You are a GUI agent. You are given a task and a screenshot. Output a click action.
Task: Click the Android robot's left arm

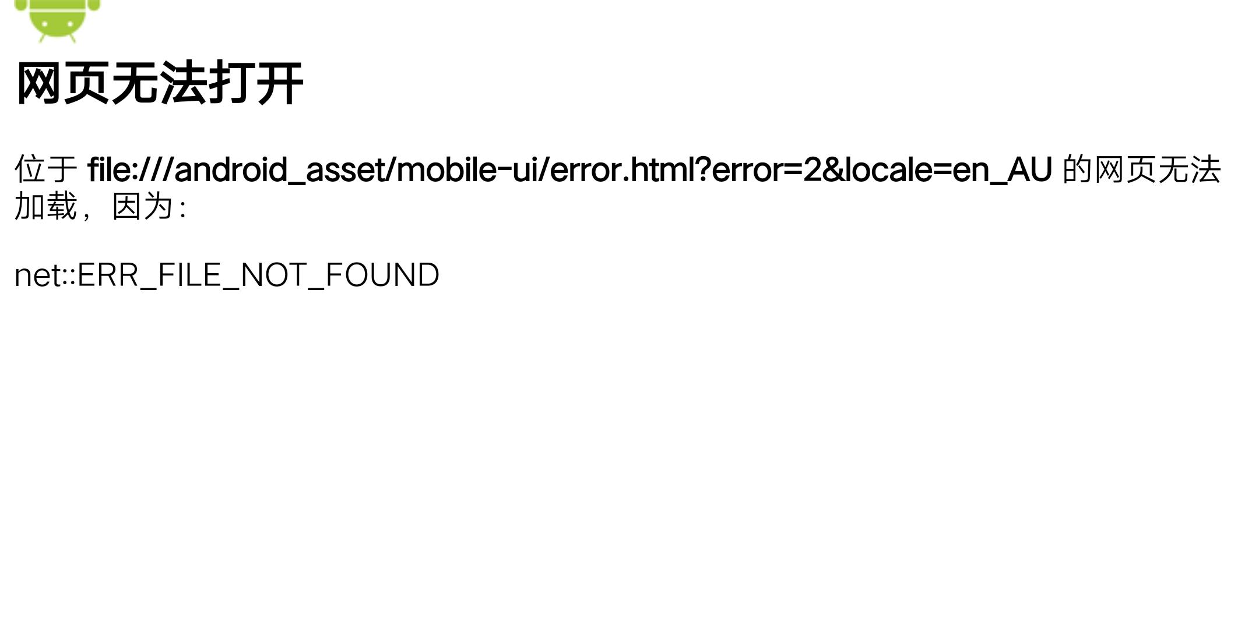coord(20,5)
